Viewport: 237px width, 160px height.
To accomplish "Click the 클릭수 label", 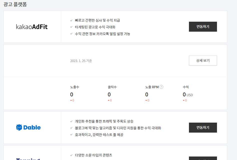I will click(x=112, y=87).
